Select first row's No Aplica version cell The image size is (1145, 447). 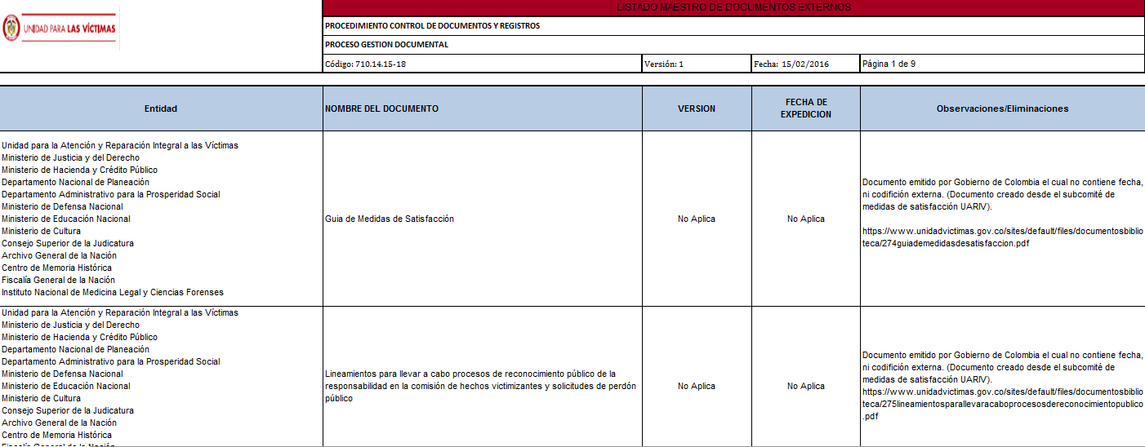697,219
